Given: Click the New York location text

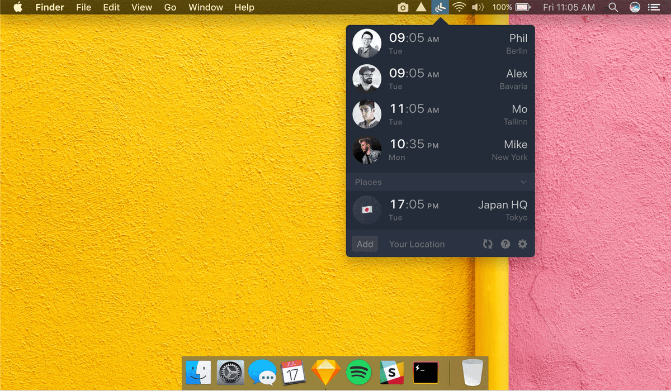Looking at the screenshot, I should [509, 157].
